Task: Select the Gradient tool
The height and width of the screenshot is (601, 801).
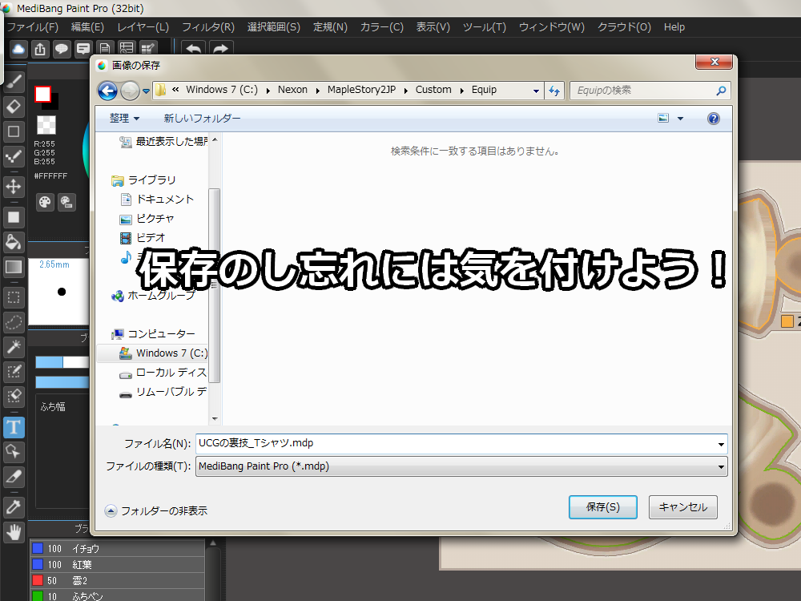Action: (x=14, y=267)
